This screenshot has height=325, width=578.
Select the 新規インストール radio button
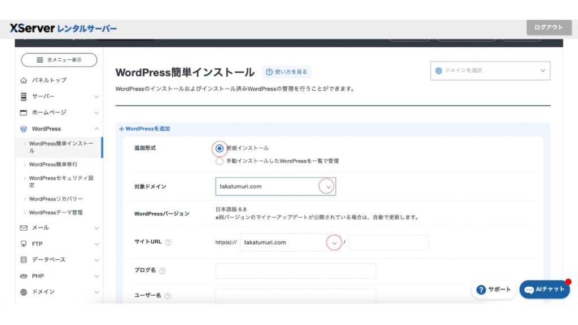(x=220, y=148)
